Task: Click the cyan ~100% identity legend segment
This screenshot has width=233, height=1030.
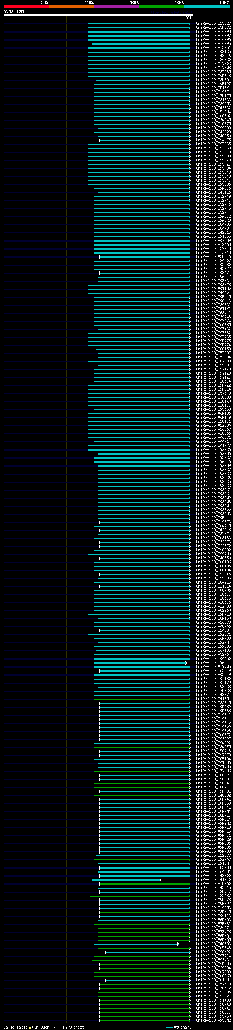Action: coord(207,7)
